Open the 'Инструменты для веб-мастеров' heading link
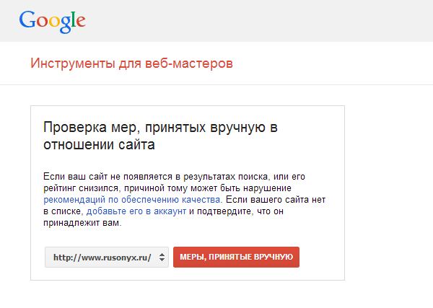 pyautogui.click(x=131, y=63)
